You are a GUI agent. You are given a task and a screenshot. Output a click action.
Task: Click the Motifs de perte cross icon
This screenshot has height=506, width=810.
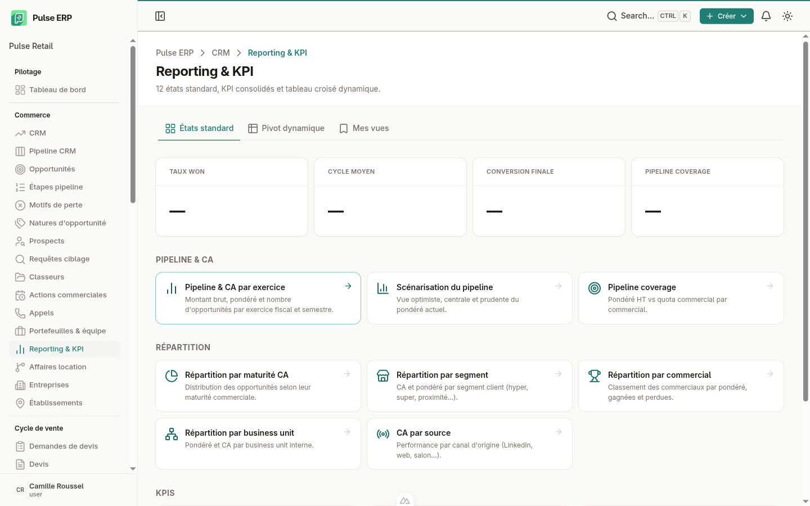[x=20, y=205]
